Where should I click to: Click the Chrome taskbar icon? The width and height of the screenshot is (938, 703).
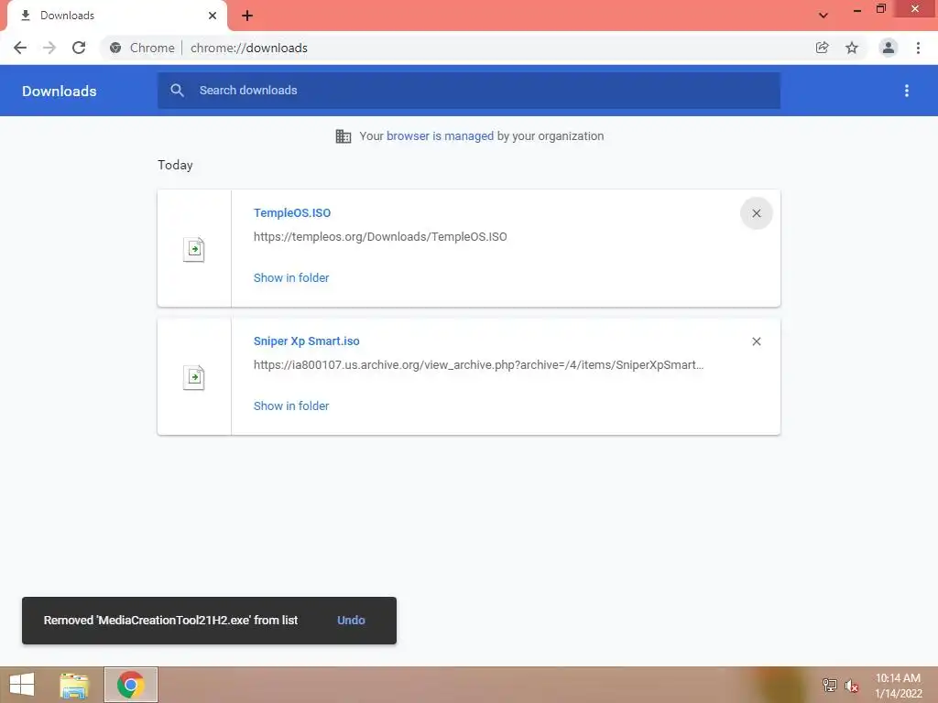(131, 685)
